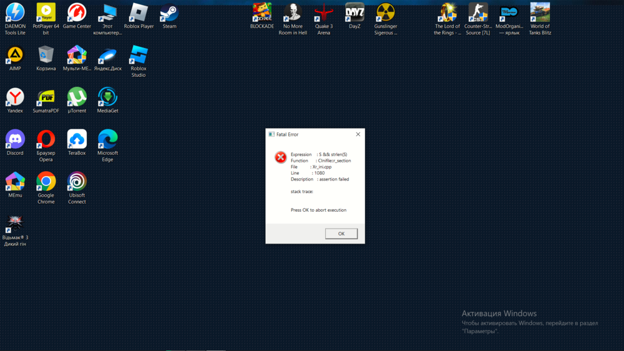Select the DayZ desktop icon
The height and width of the screenshot is (351, 624).
click(x=354, y=16)
